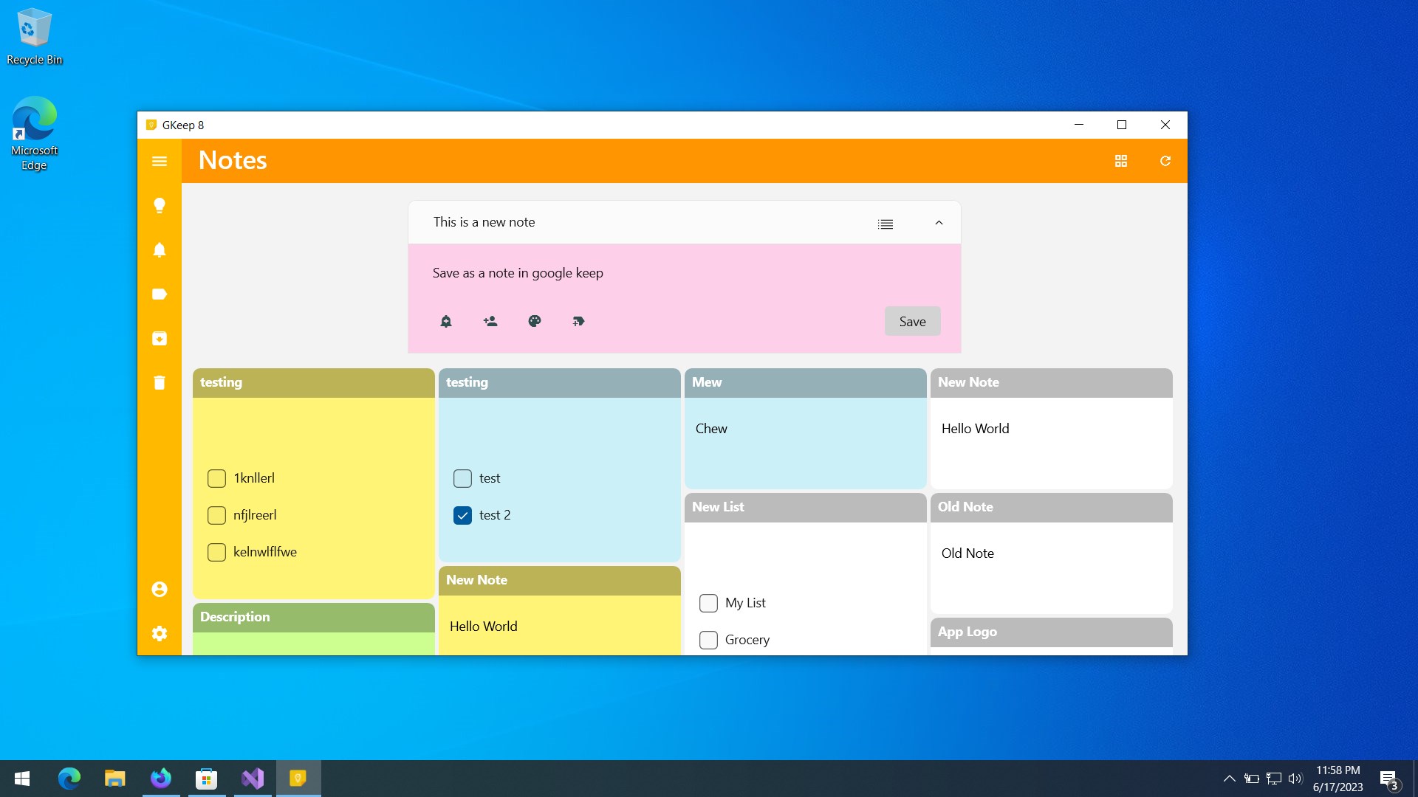The width and height of the screenshot is (1418, 797).
Task: Open Notes via the lightbulb sidebar icon
Action: point(160,205)
